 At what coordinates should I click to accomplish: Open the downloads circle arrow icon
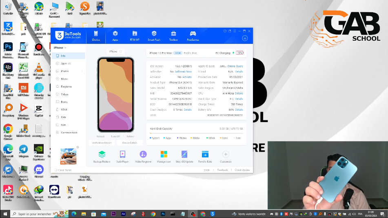pos(245,38)
